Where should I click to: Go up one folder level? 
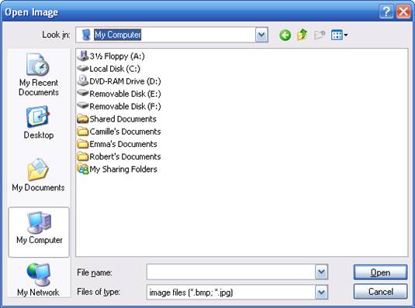(x=303, y=35)
